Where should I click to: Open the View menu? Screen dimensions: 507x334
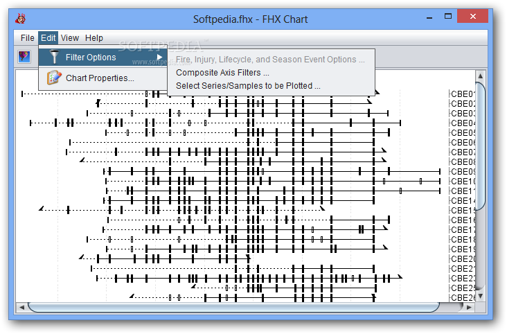point(70,38)
